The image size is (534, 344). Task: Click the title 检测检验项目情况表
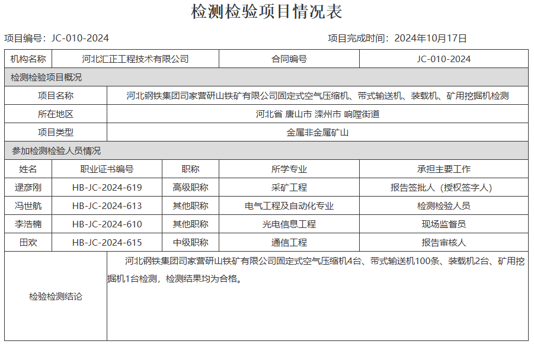pos(266,12)
